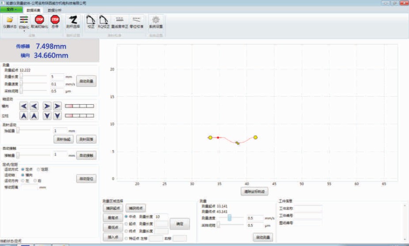
Task: Choose the 右 direction radio button
Action: (35, 181)
